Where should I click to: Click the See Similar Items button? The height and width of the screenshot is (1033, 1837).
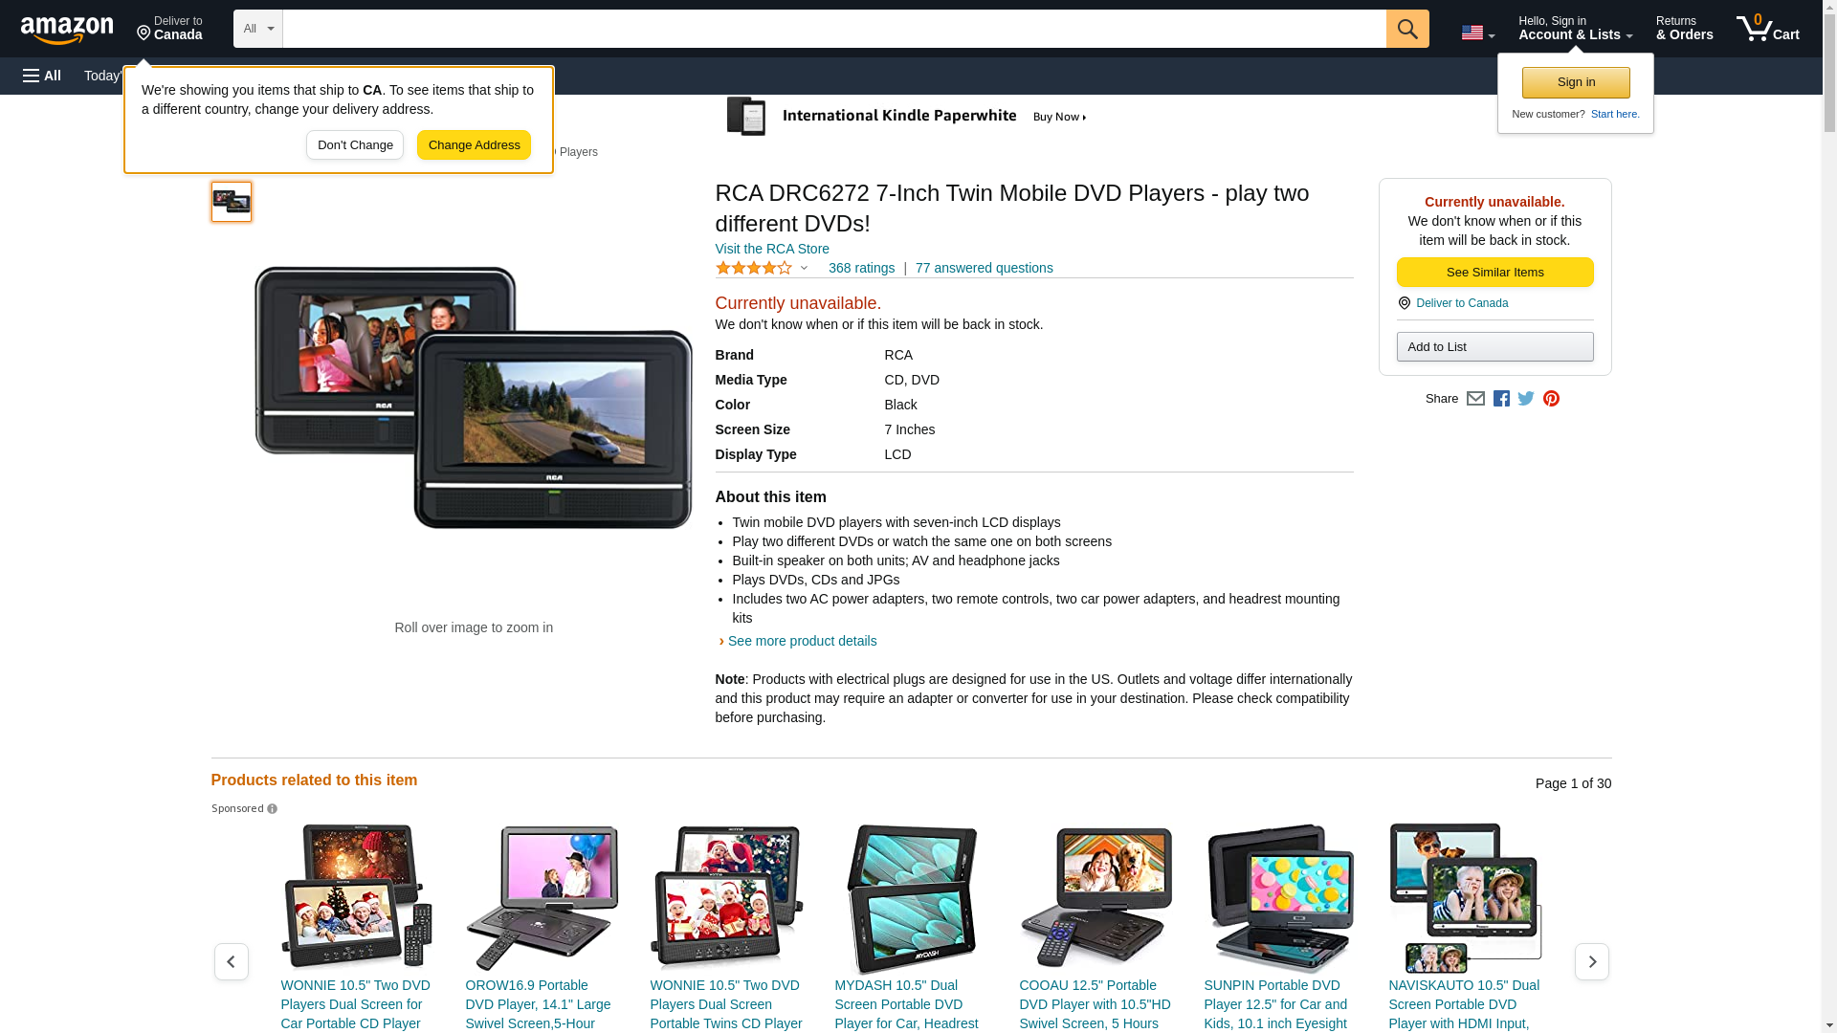(x=1494, y=273)
